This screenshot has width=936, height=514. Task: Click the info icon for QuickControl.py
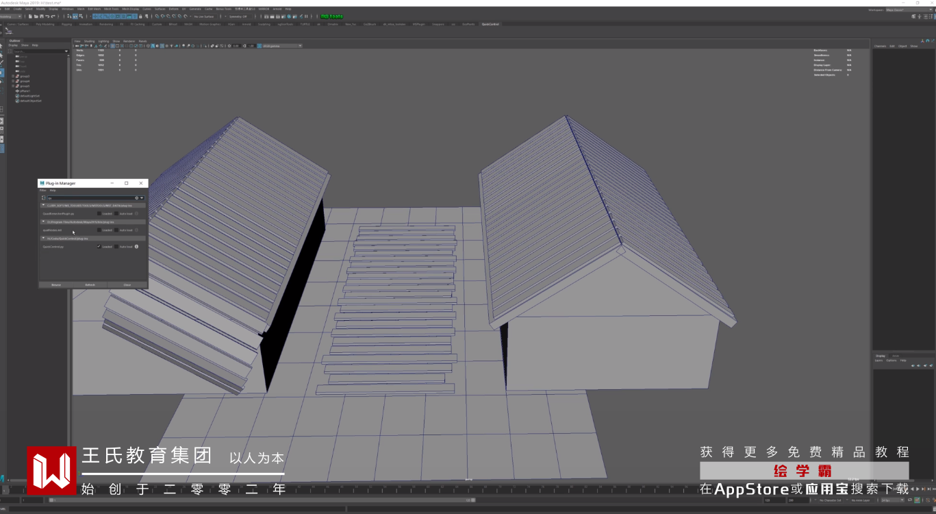(136, 247)
